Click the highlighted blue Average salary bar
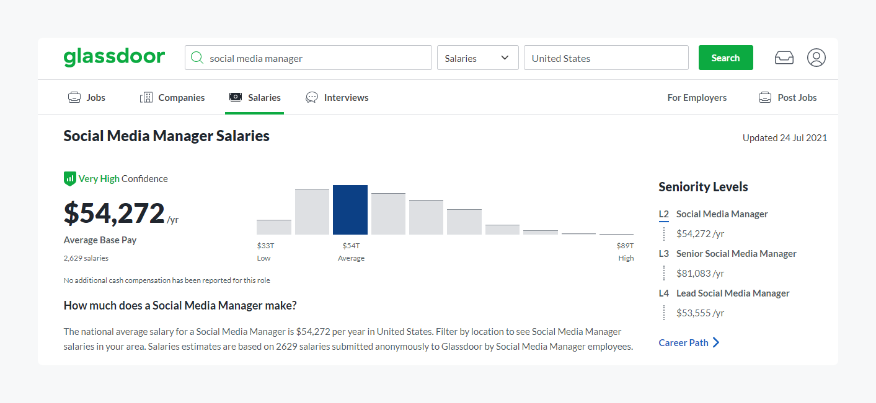876x403 pixels. click(350, 210)
